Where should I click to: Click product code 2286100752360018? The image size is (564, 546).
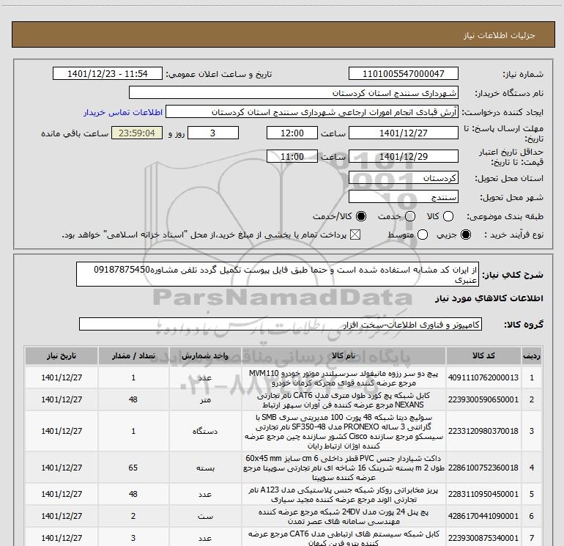pyautogui.click(x=483, y=468)
